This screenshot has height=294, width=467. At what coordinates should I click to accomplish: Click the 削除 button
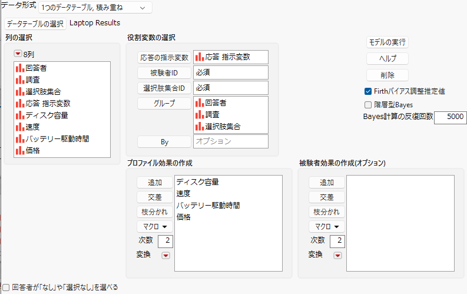coord(387,75)
